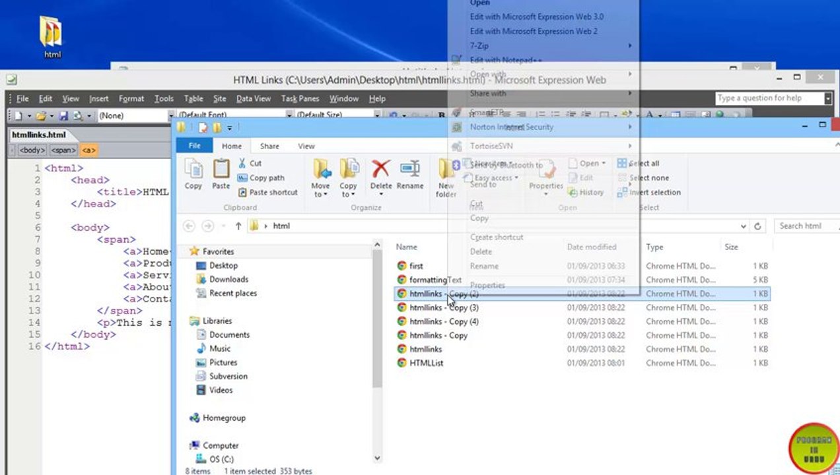Click the Up arrow navigation icon
The height and width of the screenshot is (475, 840).
(238, 226)
